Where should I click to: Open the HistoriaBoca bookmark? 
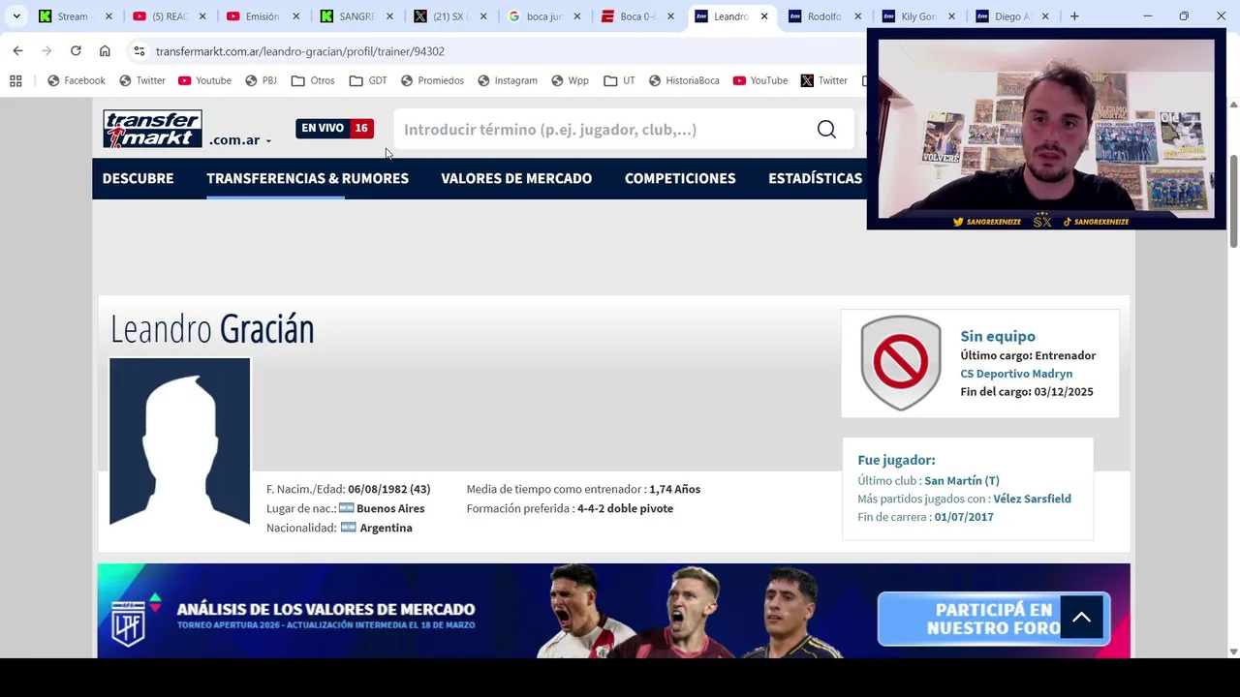(684, 80)
